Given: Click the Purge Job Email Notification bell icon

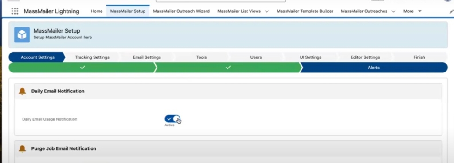Looking at the screenshot, I should tap(22, 148).
